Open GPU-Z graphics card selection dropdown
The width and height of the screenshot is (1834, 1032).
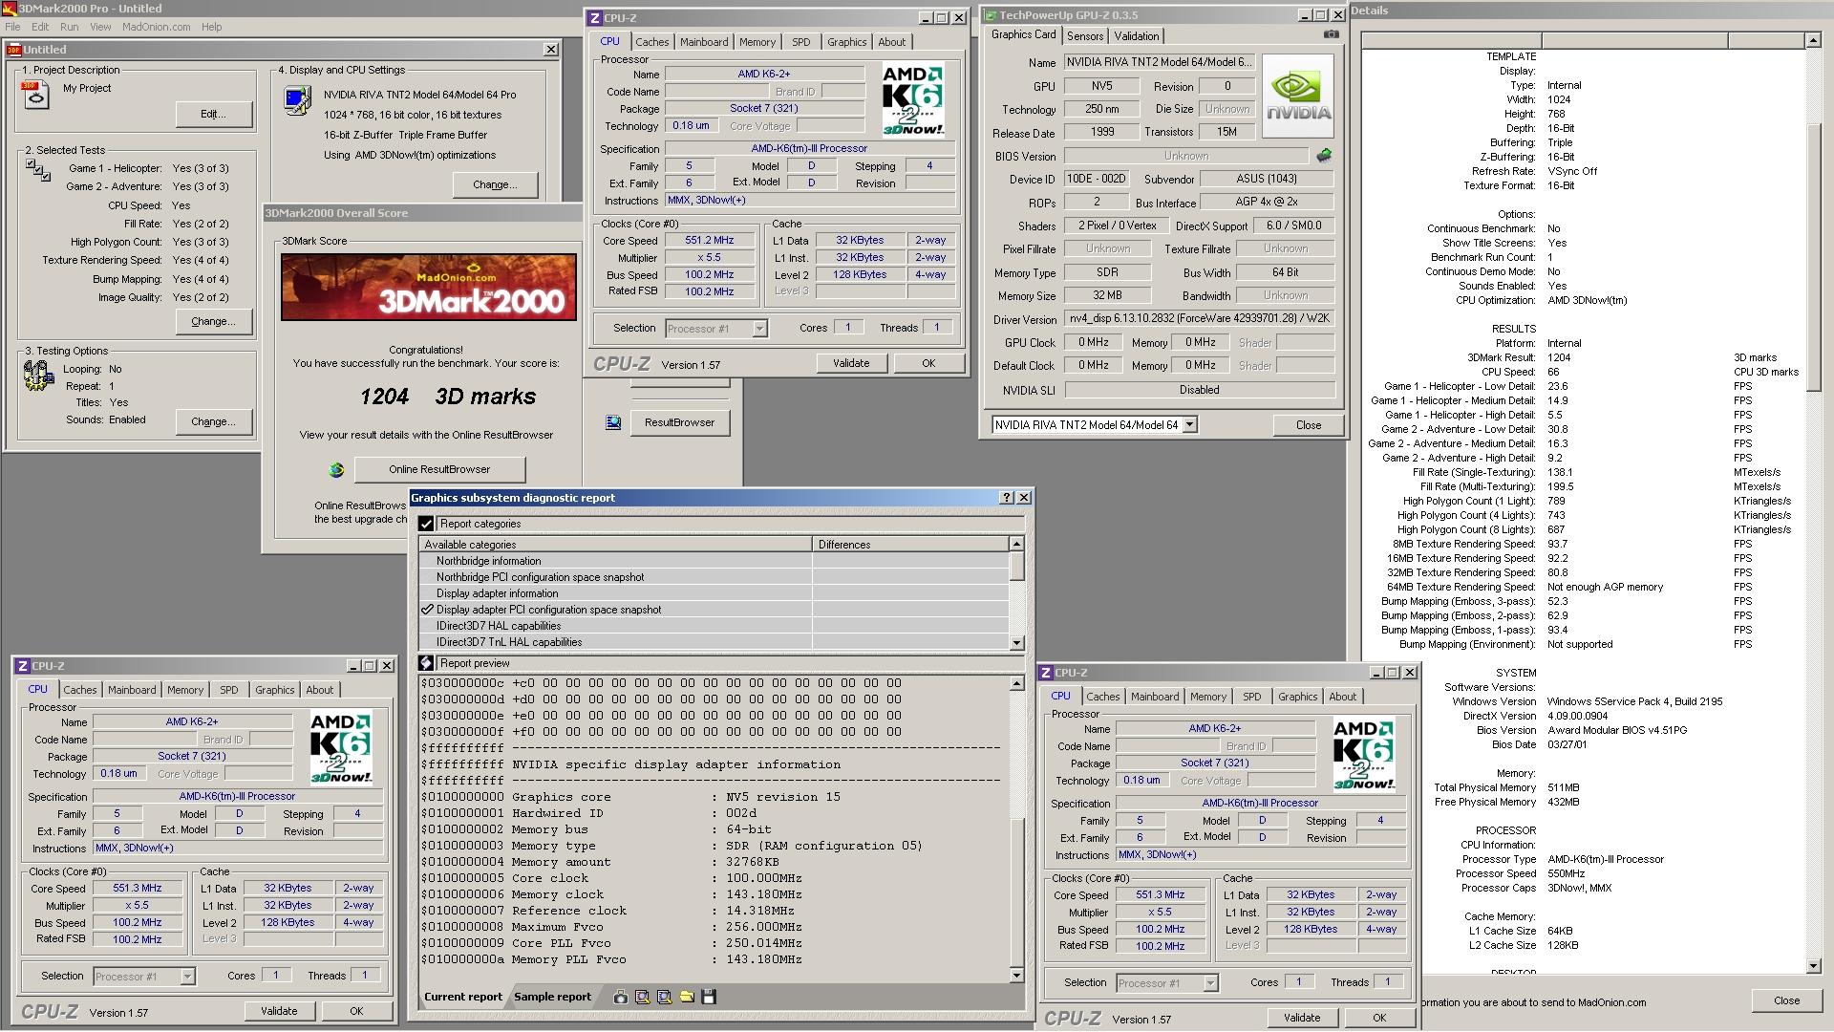point(1190,425)
